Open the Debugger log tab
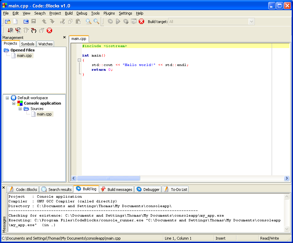Screen dimensions: 293x243 click(148, 189)
